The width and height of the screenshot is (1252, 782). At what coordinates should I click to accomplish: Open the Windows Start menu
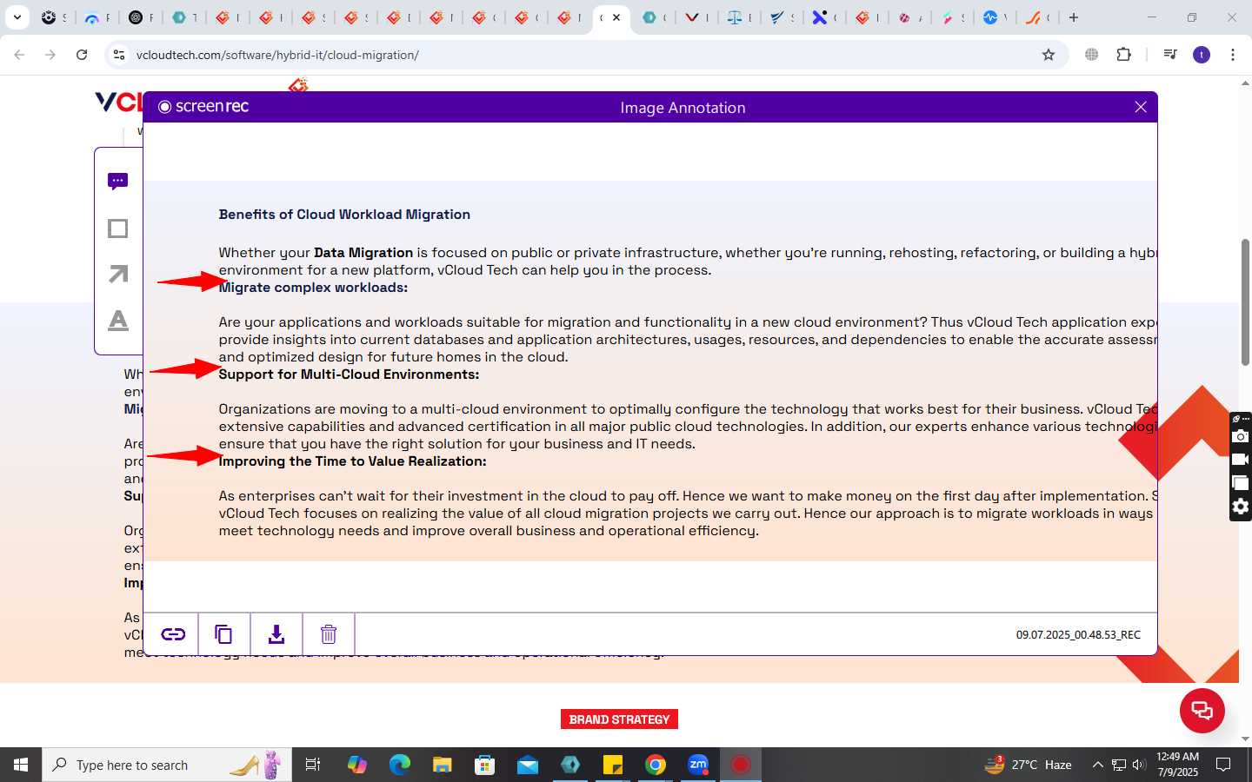pos(21,765)
